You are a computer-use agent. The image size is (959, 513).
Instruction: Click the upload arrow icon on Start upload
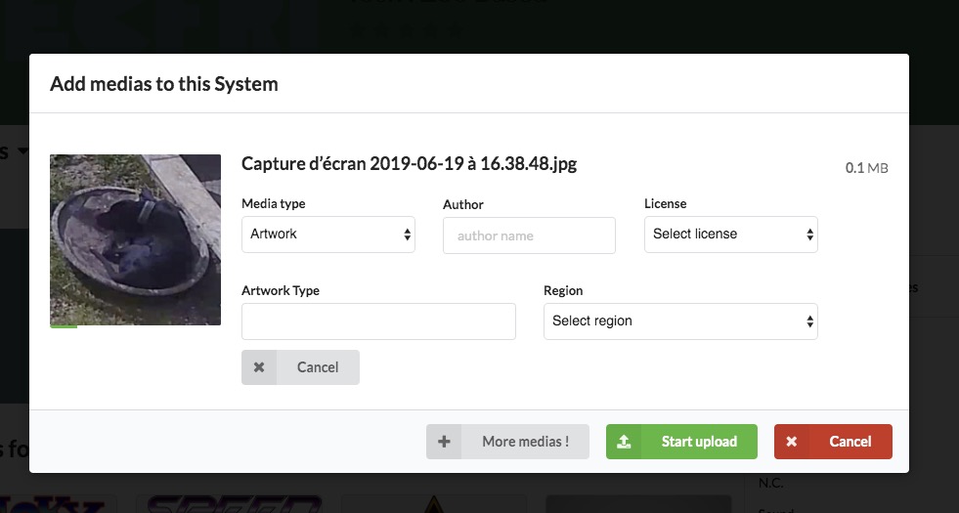[624, 442]
